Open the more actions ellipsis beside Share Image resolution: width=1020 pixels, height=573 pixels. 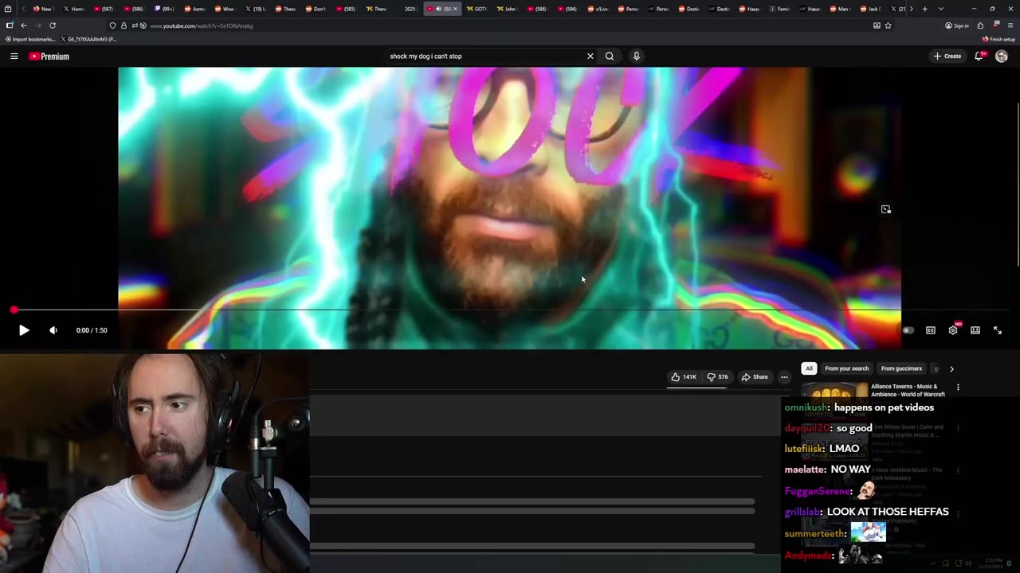[x=784, y=377]
